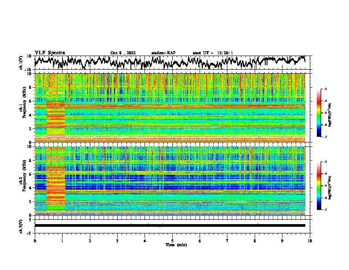This screenshot has width=349, height=270.
Task: Click the 'ch.3(V)' axis label
Action: click(x=21, y=226)
